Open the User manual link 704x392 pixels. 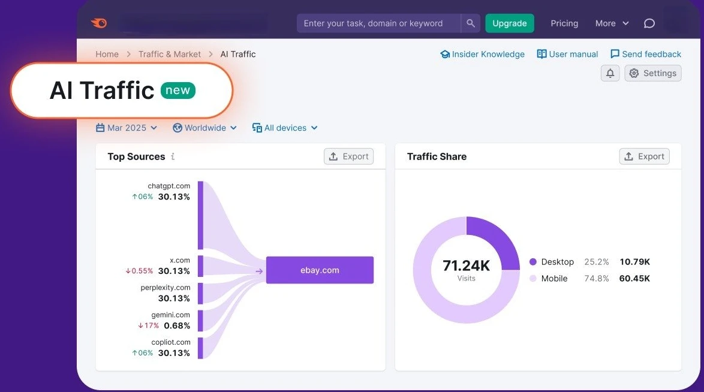pyautogui.click(x=567, y=54)
